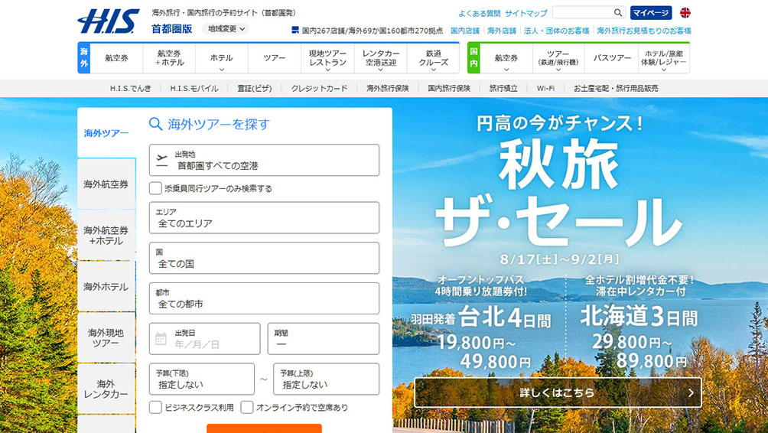Select overseas 航空券 menu item
The image size is (768, 433).
pos(116,58)
